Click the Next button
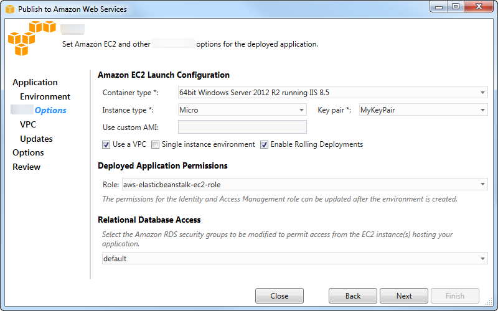 coord(404,296)
